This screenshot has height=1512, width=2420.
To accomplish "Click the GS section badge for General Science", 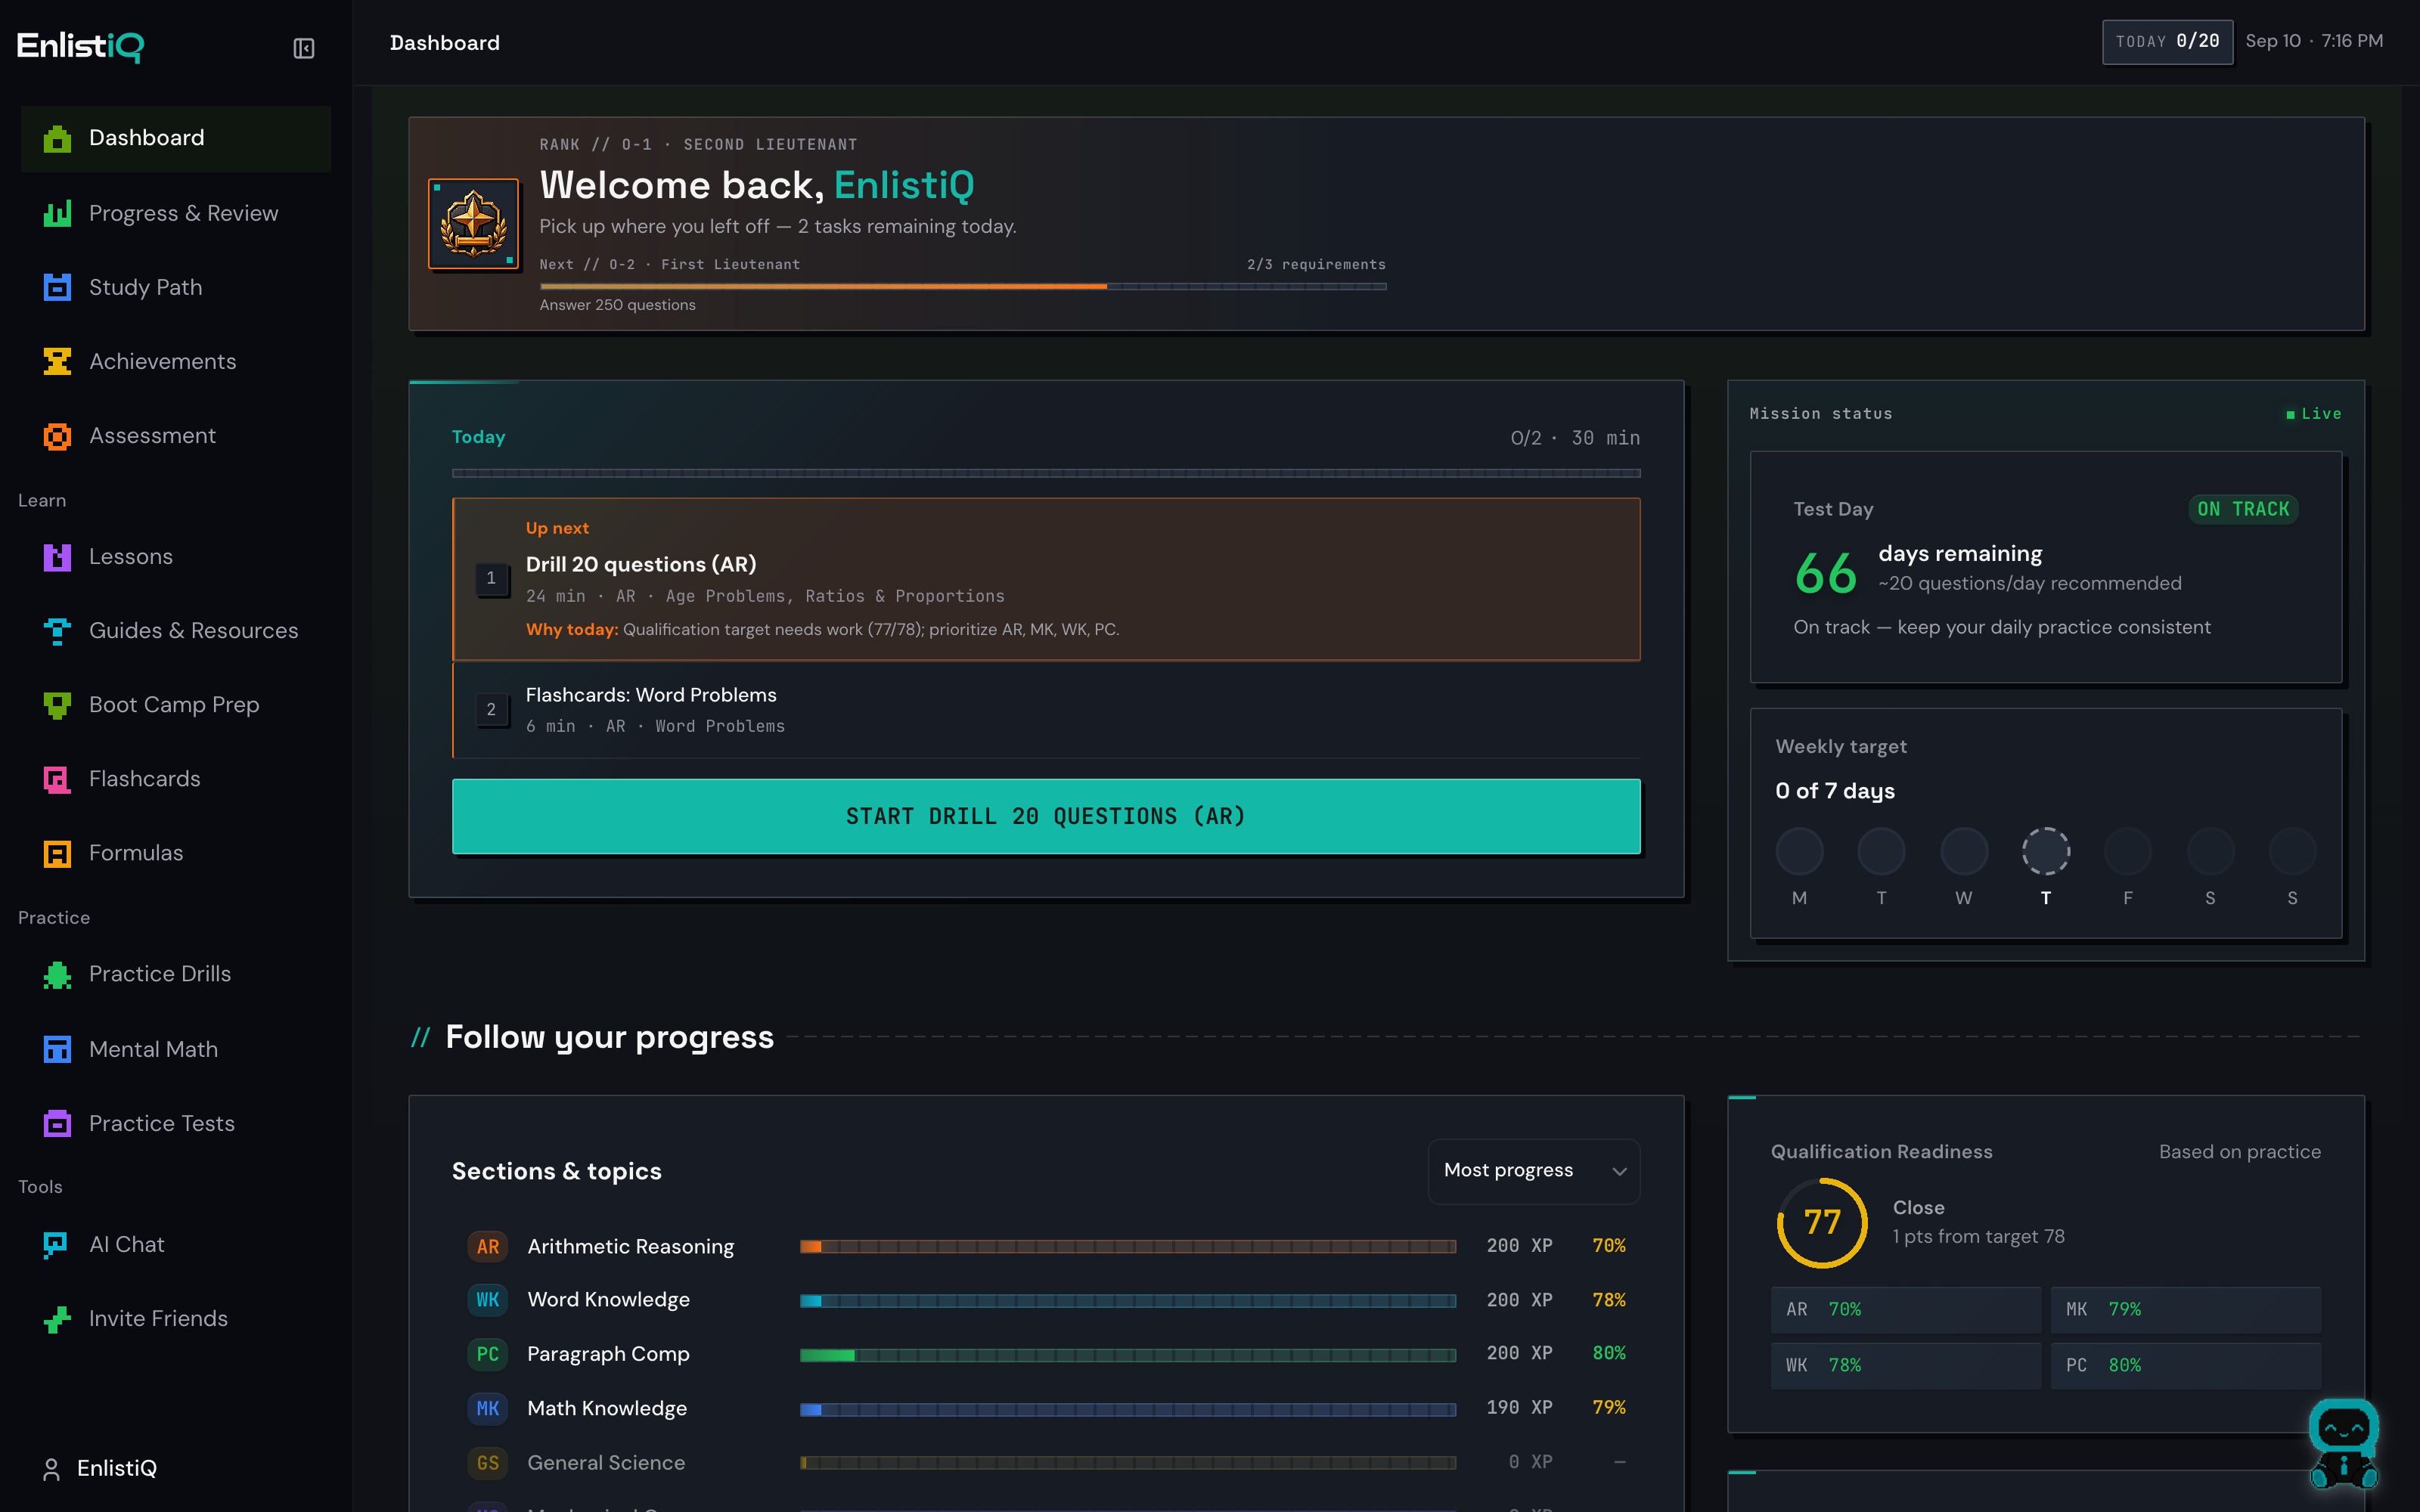I will point(487,1463).
